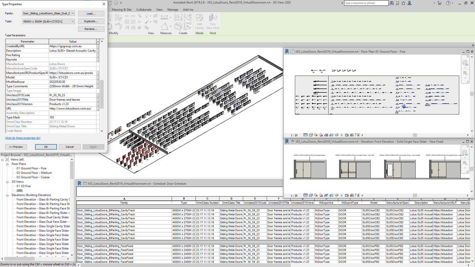Click Detail Level icon in Floor Plan view bar
The image size is (475, 267).
click(x=305, y=135)
